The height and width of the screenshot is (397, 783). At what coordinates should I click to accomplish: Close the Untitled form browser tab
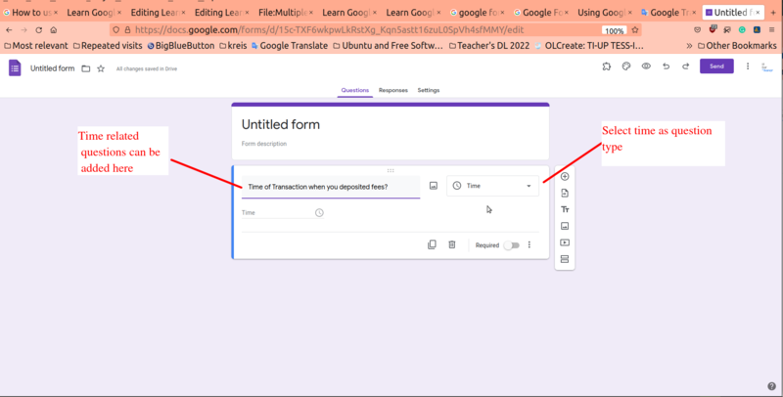click(x=758, y=13)
